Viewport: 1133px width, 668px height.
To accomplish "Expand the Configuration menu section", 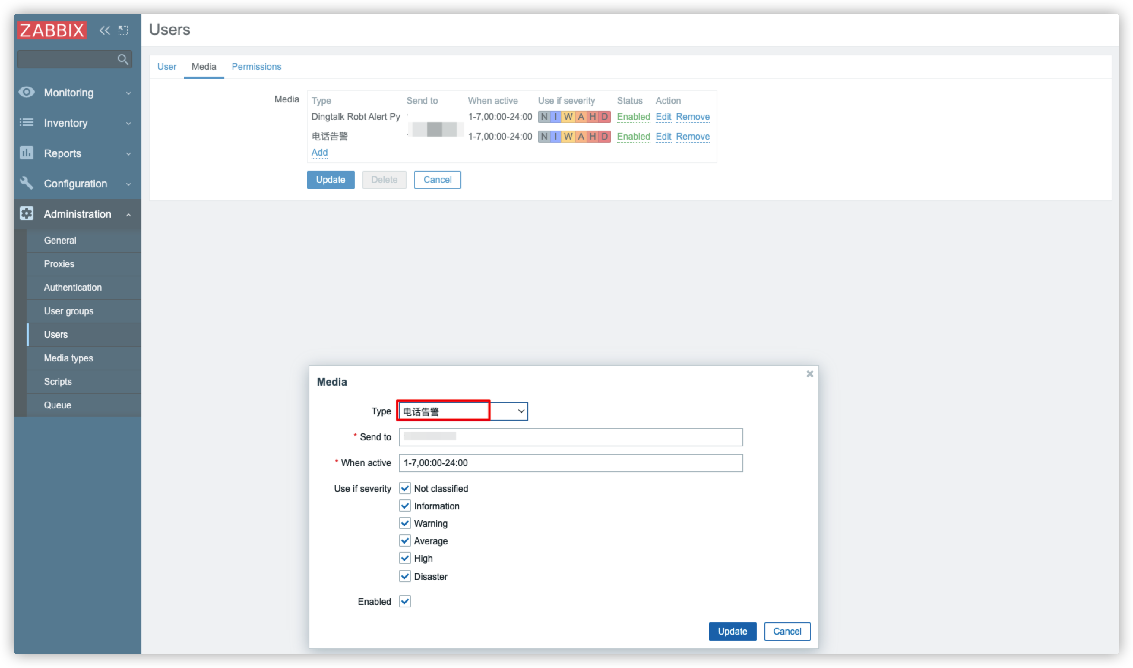I will tap(128, 184).
